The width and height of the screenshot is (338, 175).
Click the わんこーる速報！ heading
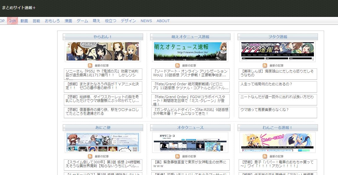[x=278, y=128]
